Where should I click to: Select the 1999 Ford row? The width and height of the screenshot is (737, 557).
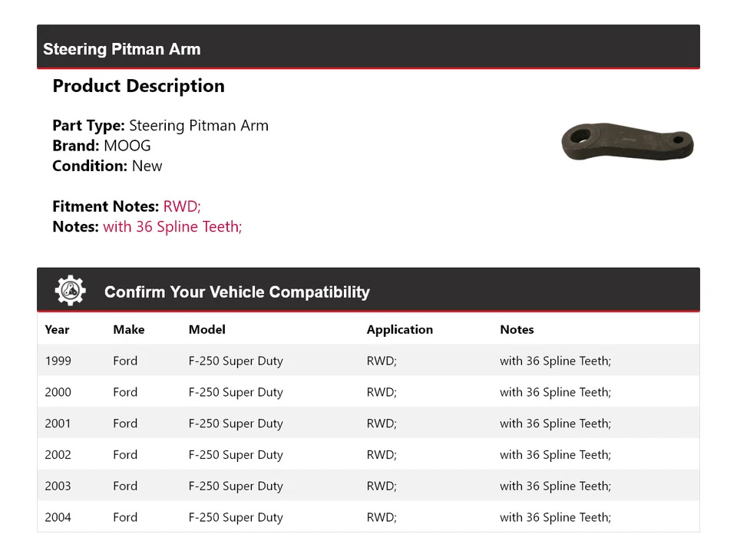click(x=125, y=361)
